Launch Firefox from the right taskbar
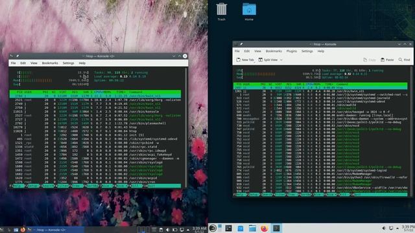 coord(264,228)
